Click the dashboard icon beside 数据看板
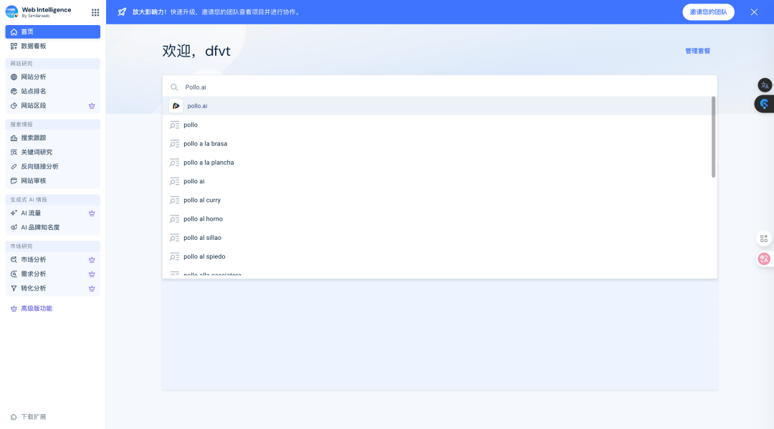This screenshot has width=774, height=429. tap(14, 46)
